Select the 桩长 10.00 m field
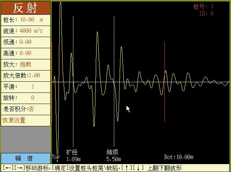231x172 pixels. pos(25,20)
